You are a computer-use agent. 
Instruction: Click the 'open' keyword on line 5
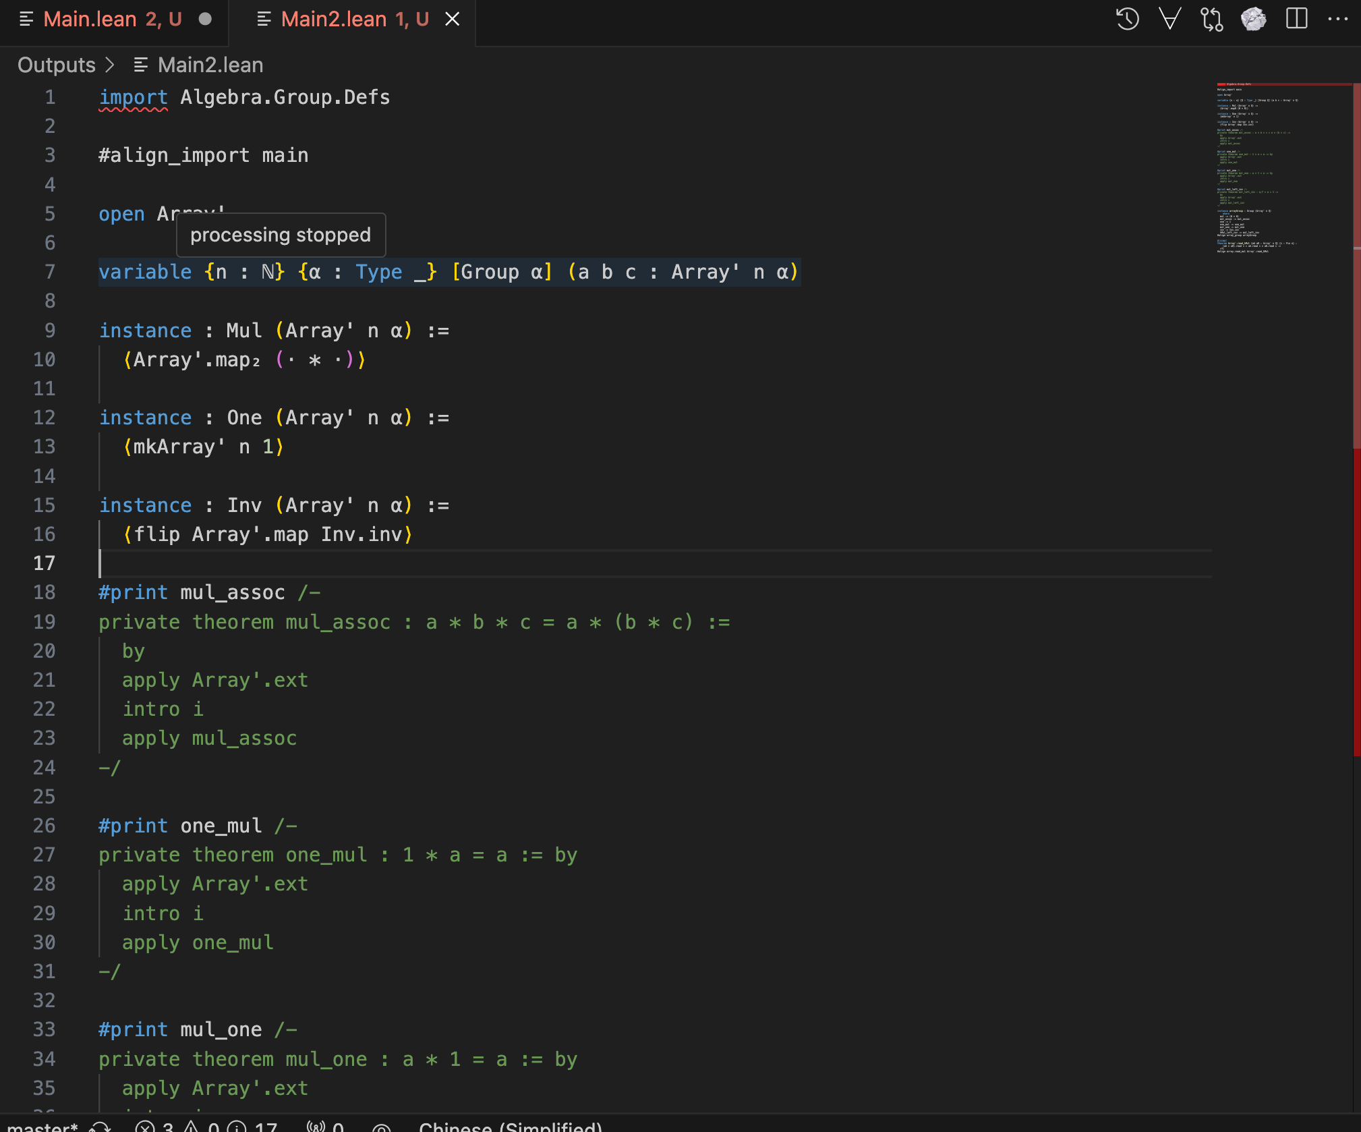coord(121,215)
